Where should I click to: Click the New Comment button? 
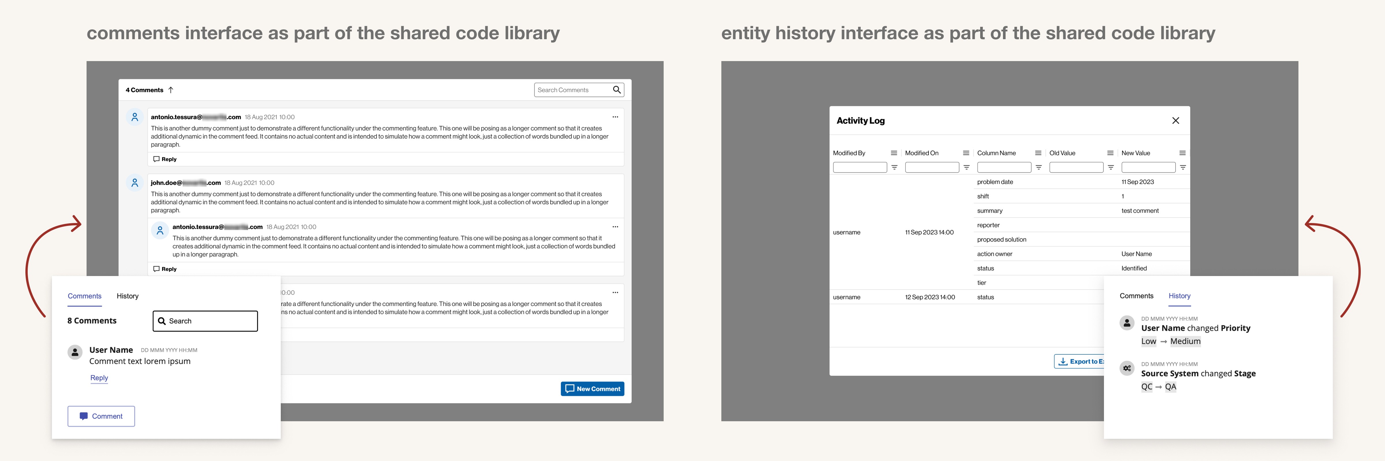click(592, 389)
